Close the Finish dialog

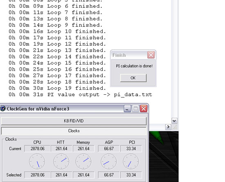point(151,55)
